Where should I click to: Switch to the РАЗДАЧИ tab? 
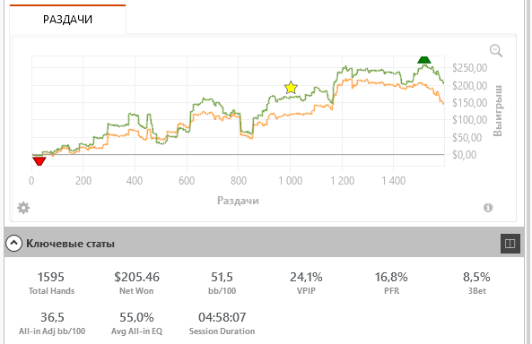coord(67,20)
